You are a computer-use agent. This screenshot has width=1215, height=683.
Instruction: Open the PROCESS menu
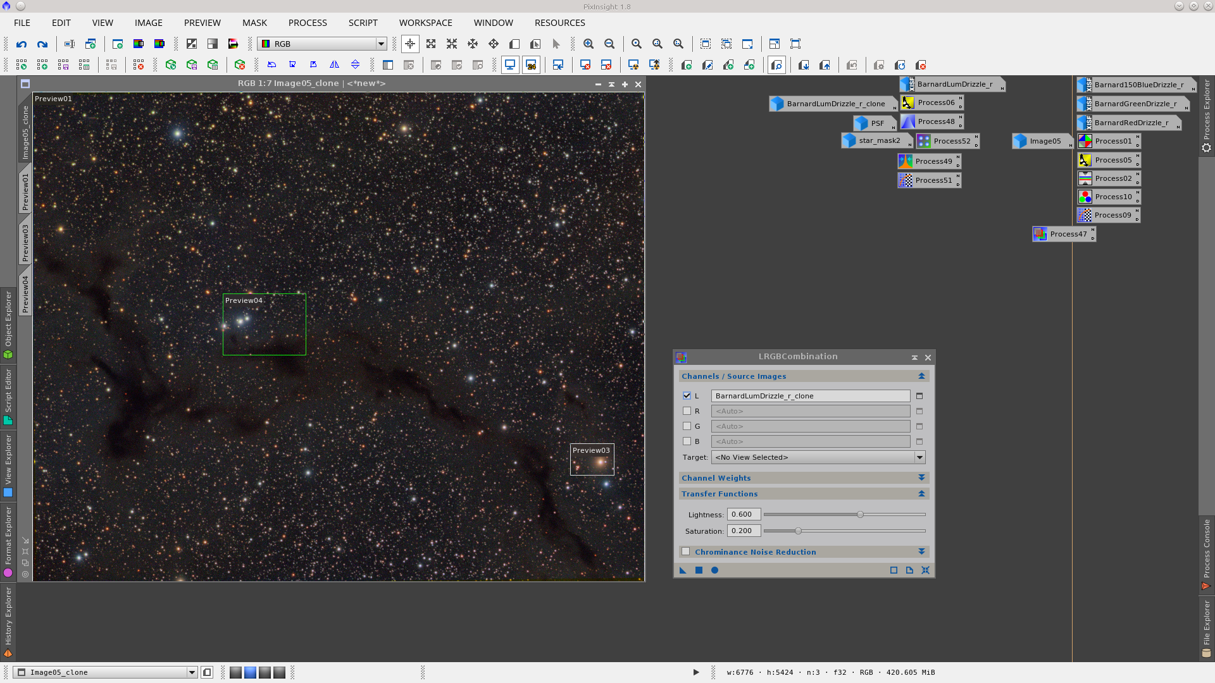point(308,23)
